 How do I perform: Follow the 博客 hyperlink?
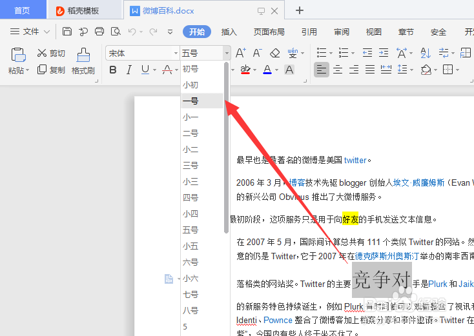tap(297, 183)
